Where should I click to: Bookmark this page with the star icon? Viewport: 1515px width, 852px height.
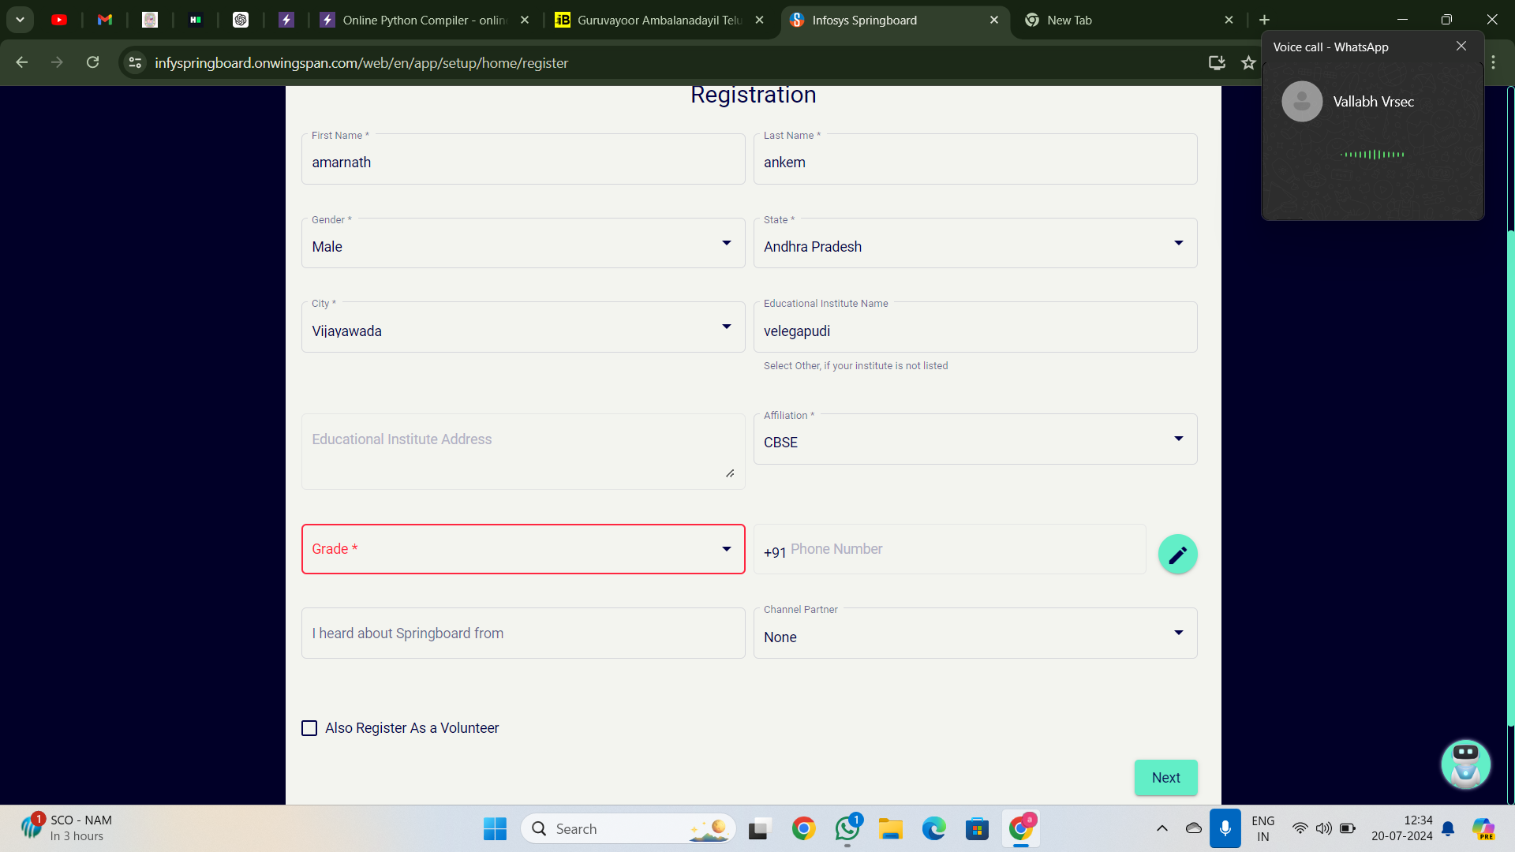(1248, 62)
